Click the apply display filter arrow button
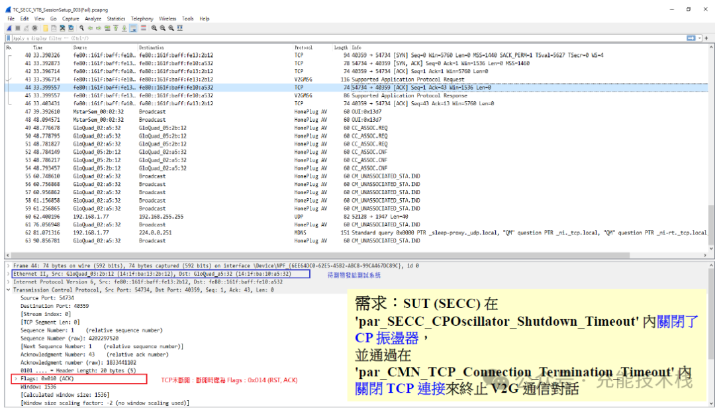The width and height of the screenshot is (715, 408). tap(691, 38)
